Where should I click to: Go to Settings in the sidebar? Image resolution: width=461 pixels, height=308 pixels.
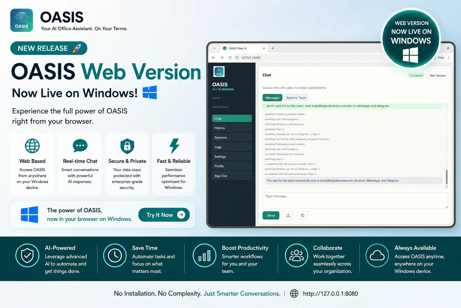click(x=232, y=156)
